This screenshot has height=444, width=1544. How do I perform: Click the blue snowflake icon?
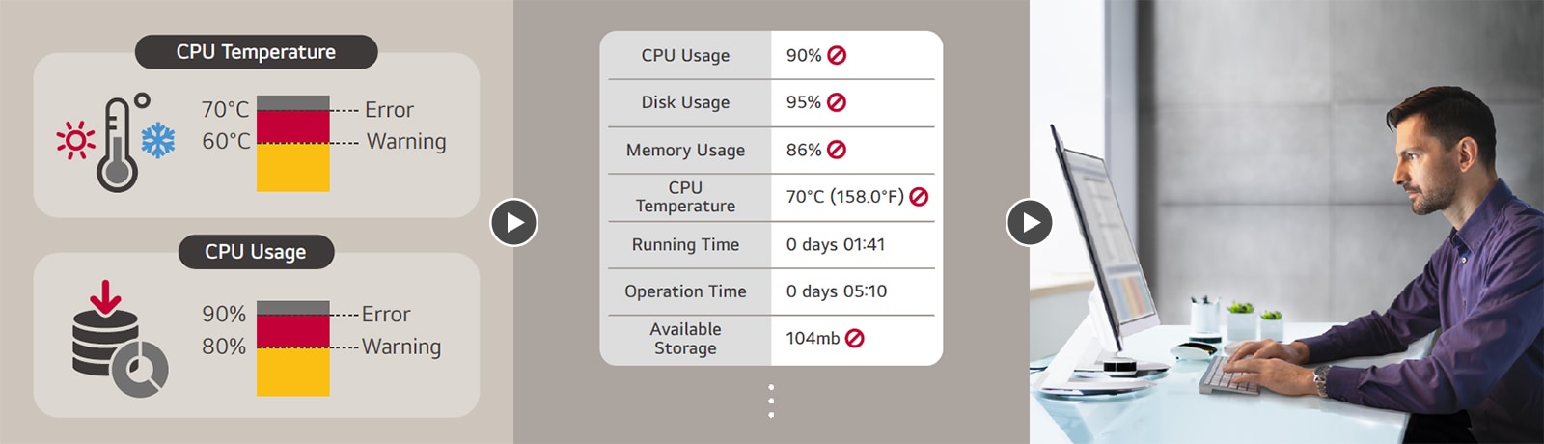158,141
